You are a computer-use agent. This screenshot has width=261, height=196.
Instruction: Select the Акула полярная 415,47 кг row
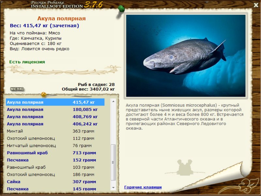(55, 102)
